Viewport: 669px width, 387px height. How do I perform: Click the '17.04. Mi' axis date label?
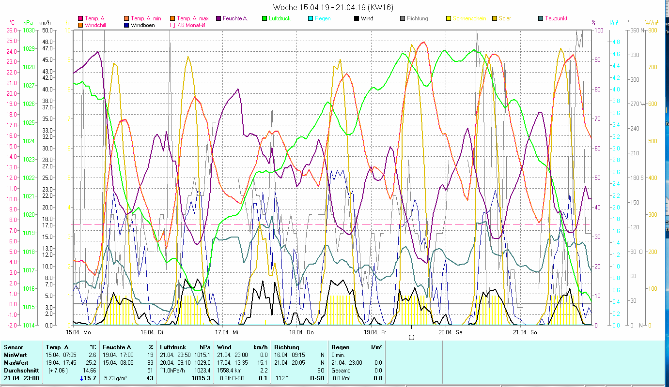[x=227, y=332]
